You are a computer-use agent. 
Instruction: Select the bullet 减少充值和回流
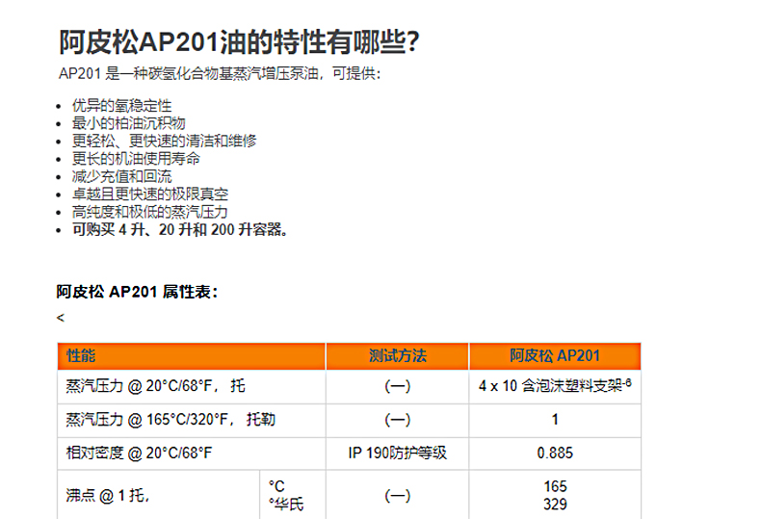pyautogui.click(x=121, y=176)
